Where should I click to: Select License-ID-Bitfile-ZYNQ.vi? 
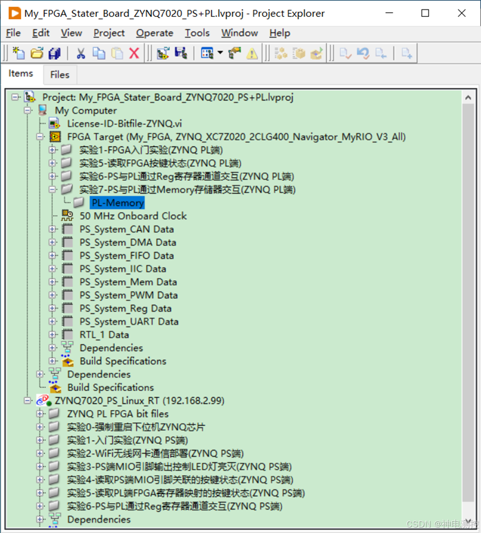[124, 124]
